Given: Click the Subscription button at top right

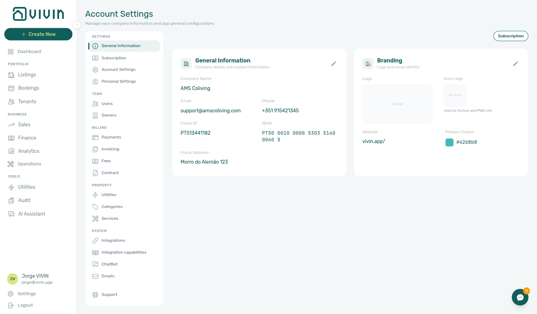Looking at the screenshot, I should (x=511, y=36).
